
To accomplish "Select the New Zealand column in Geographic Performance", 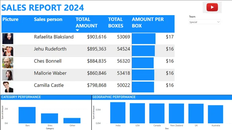I will point(177,113).
